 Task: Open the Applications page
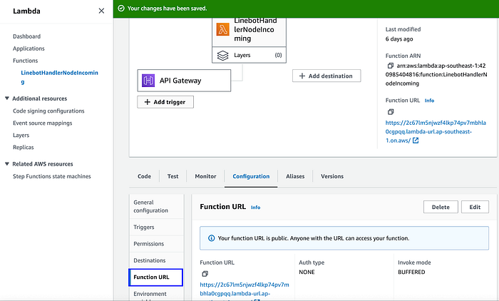(x=29, y=49)
